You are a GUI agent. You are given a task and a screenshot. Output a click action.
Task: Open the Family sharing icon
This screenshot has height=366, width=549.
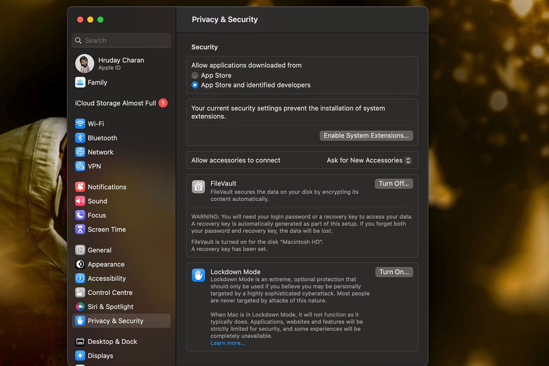pos(80,82)
